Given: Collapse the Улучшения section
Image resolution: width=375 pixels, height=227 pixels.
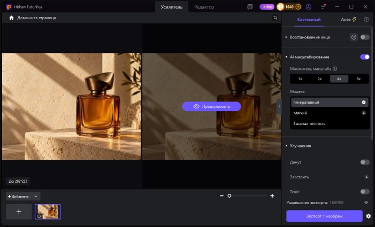Looking at the screenshot, I should point(286,146).
